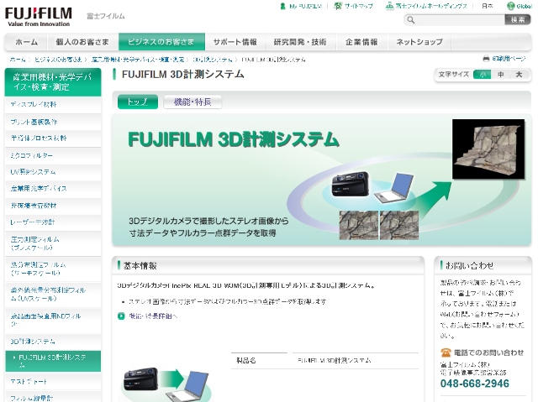Open サポート情報 navigation tab
The height and width of the screenshot is (402, 538).
click(x=235, y=42)
